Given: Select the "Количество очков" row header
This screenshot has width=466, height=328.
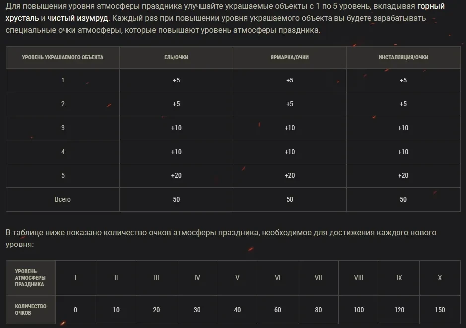Looking at the screenshot, I should click(30, 310).
